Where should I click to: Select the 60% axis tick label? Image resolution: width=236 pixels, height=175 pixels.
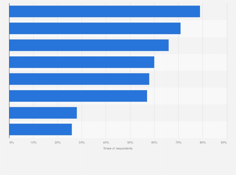point(154,142)
